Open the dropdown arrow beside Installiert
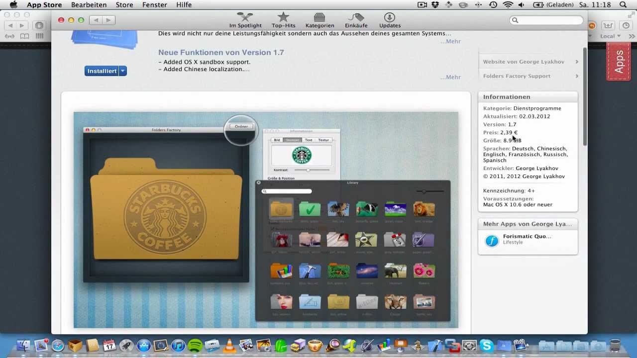 (x=123, y=71)
